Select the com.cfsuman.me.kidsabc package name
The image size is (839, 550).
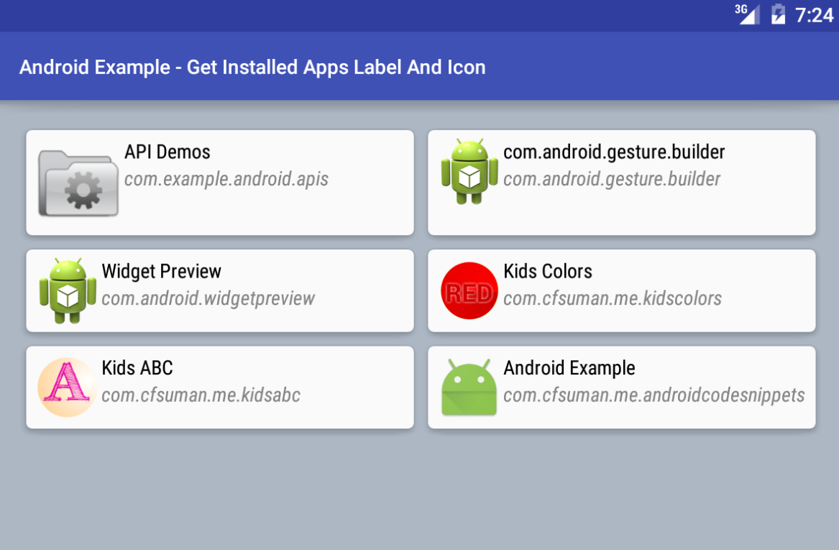tap(201, 395)
